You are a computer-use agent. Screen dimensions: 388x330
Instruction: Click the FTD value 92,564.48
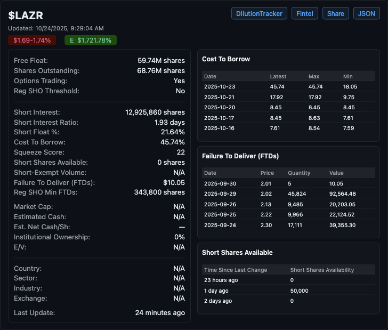[x=343, y=194]
